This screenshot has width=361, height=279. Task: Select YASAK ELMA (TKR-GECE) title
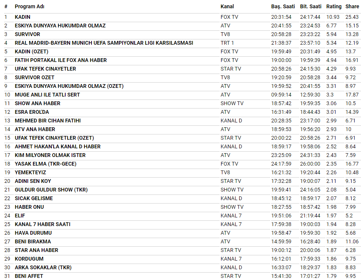[46, 164]
